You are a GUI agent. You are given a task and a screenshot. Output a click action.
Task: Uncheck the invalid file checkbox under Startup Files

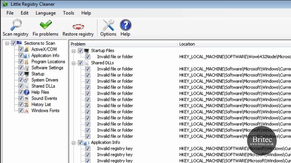88,57
